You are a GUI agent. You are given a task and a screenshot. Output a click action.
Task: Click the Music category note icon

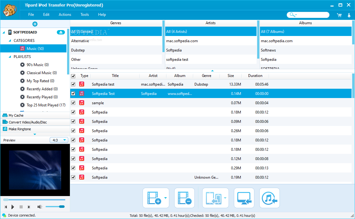pyautogui.click(x=22, y=49)
